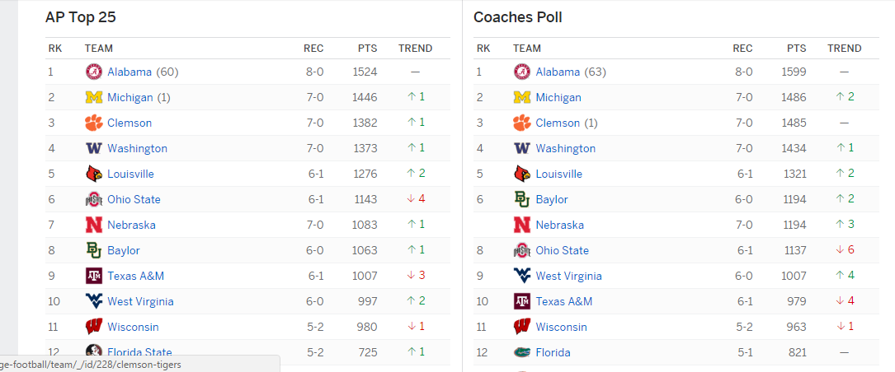
Task: Click the Baylor BU logo in Coaches Poll
Action: pos(521,199)
